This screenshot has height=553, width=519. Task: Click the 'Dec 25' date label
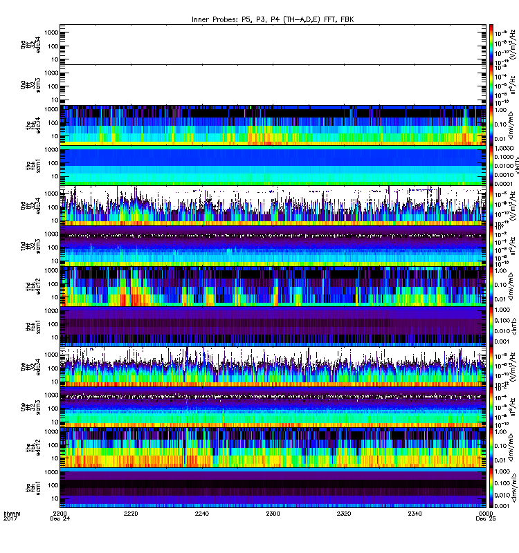(x=486, y=519)
